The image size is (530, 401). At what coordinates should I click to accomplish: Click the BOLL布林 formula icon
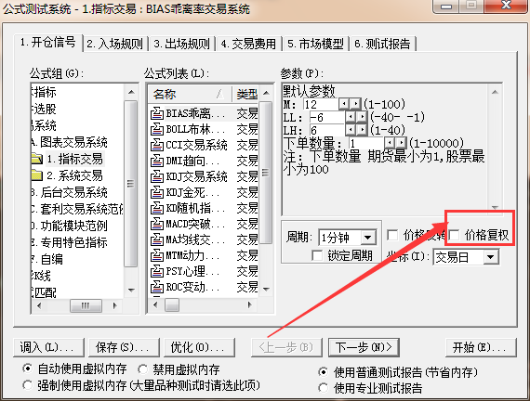coord(157,130)
